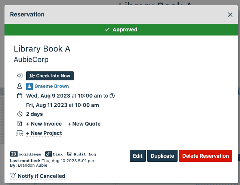Open Graeme Brown's user profile link
The width and height of the screenshot is (240, 185).
[52, 86]
